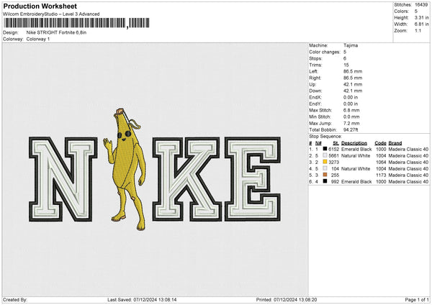Click the 'Colorway 1' value

pos(38,39)
